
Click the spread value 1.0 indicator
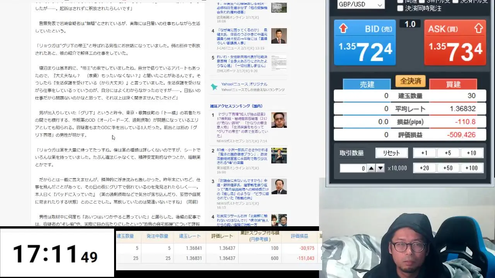tap(410, 24)
